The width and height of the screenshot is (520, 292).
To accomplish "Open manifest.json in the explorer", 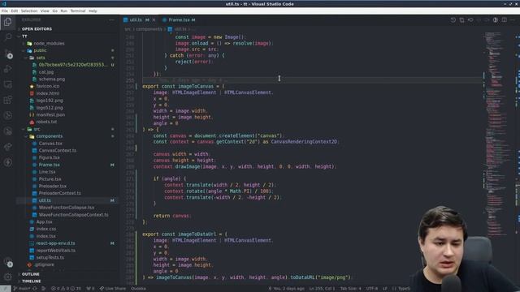I will (67, 114).
